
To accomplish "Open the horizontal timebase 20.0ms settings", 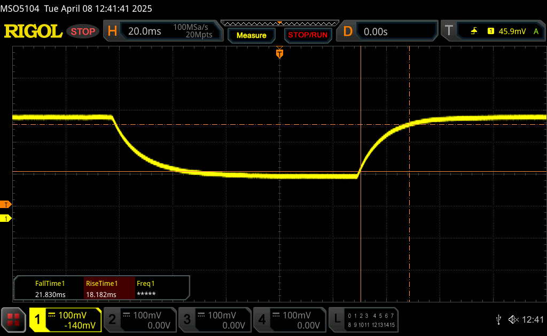I will click(161, 31).
